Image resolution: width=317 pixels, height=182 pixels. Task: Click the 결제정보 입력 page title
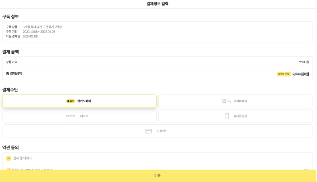158,3
